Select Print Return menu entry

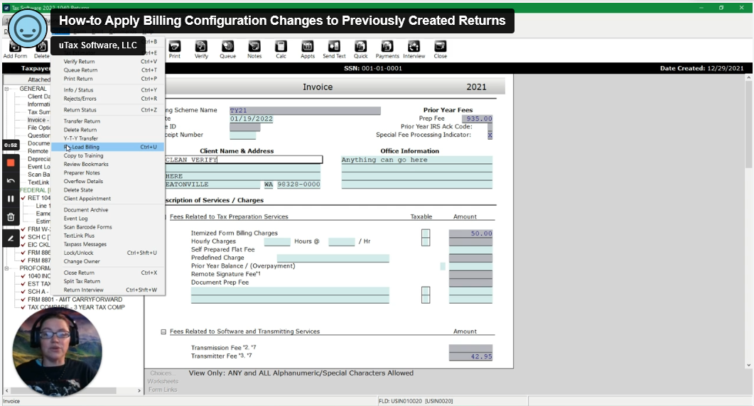(x=108, y=79)
